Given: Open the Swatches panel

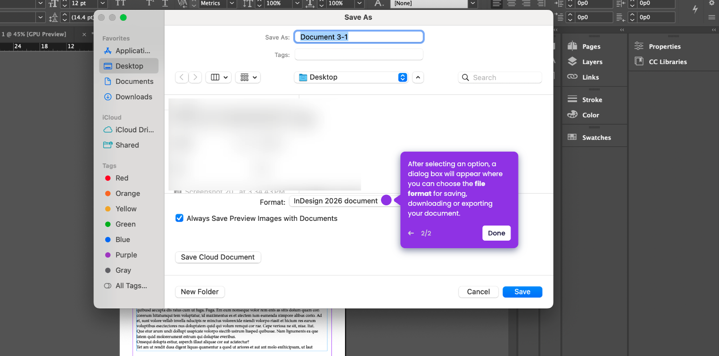Looking at the screenshot, I should click(589, 138).
